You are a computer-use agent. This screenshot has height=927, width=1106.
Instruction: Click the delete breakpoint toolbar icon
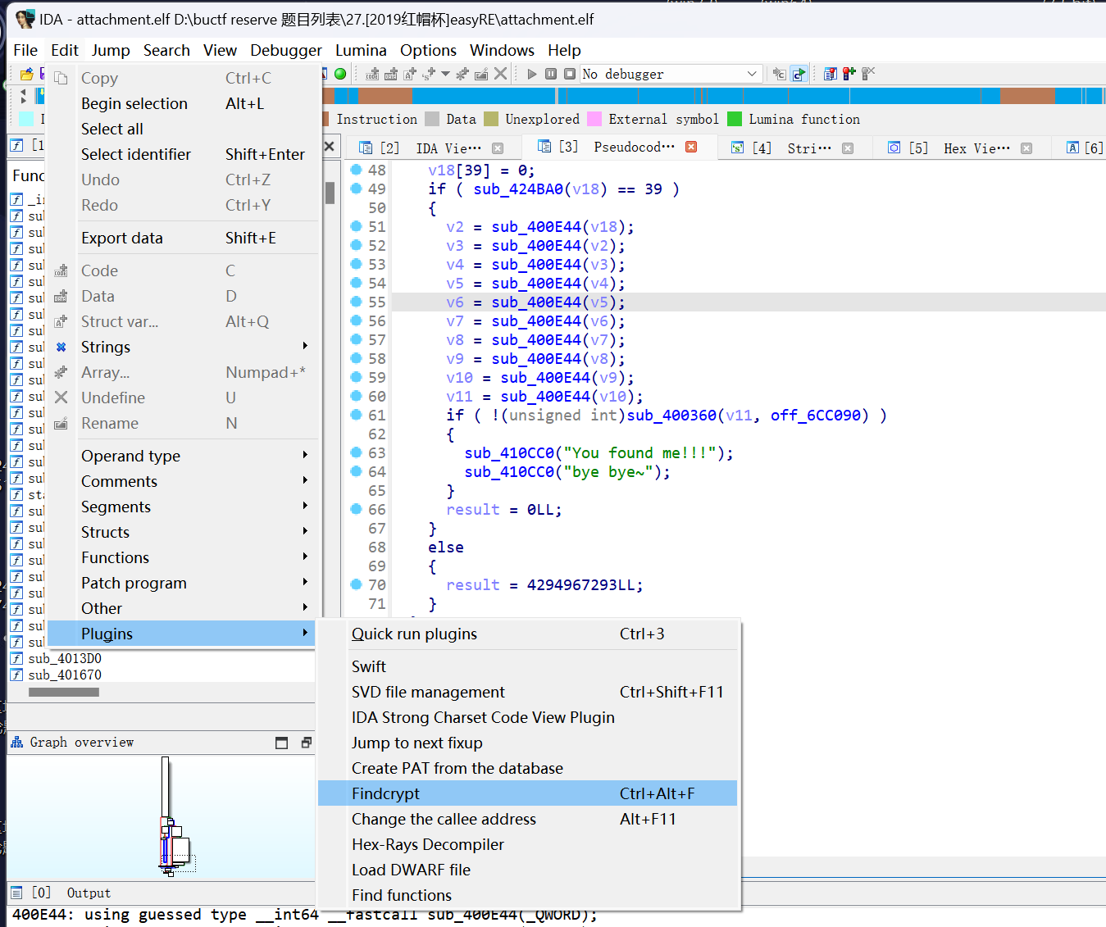(x=868, y=74)
